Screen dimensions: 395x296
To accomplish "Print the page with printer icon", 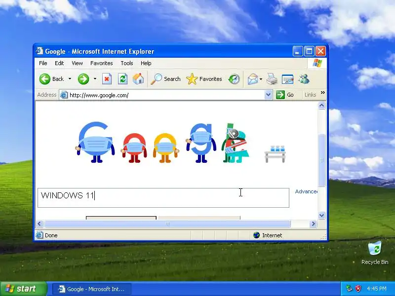I will [272, 79].
